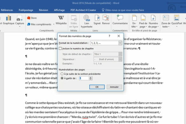Open Style de début de chapitre dropdown

click(x=120, y=54)
